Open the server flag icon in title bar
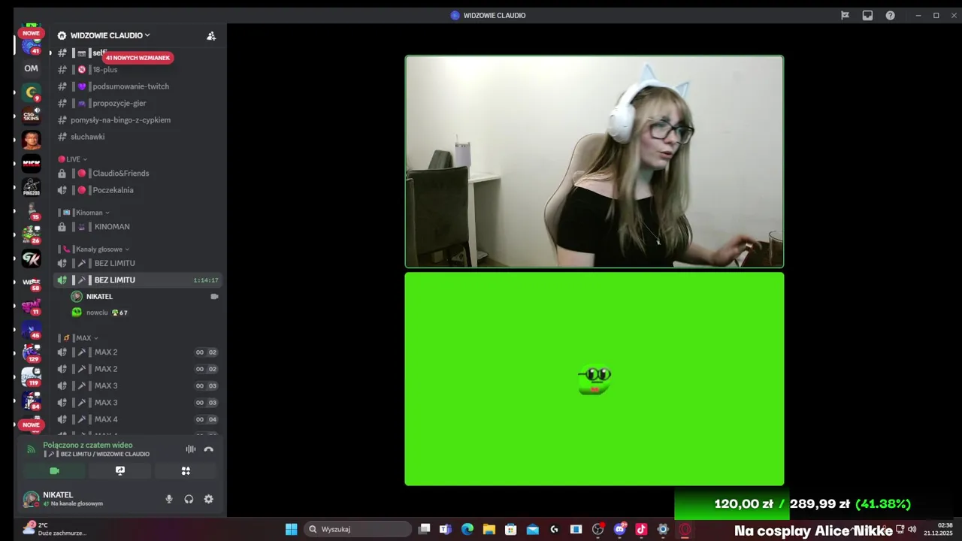Image resolution: width=962 pixels, height=541 pixels. pos(845,15)
